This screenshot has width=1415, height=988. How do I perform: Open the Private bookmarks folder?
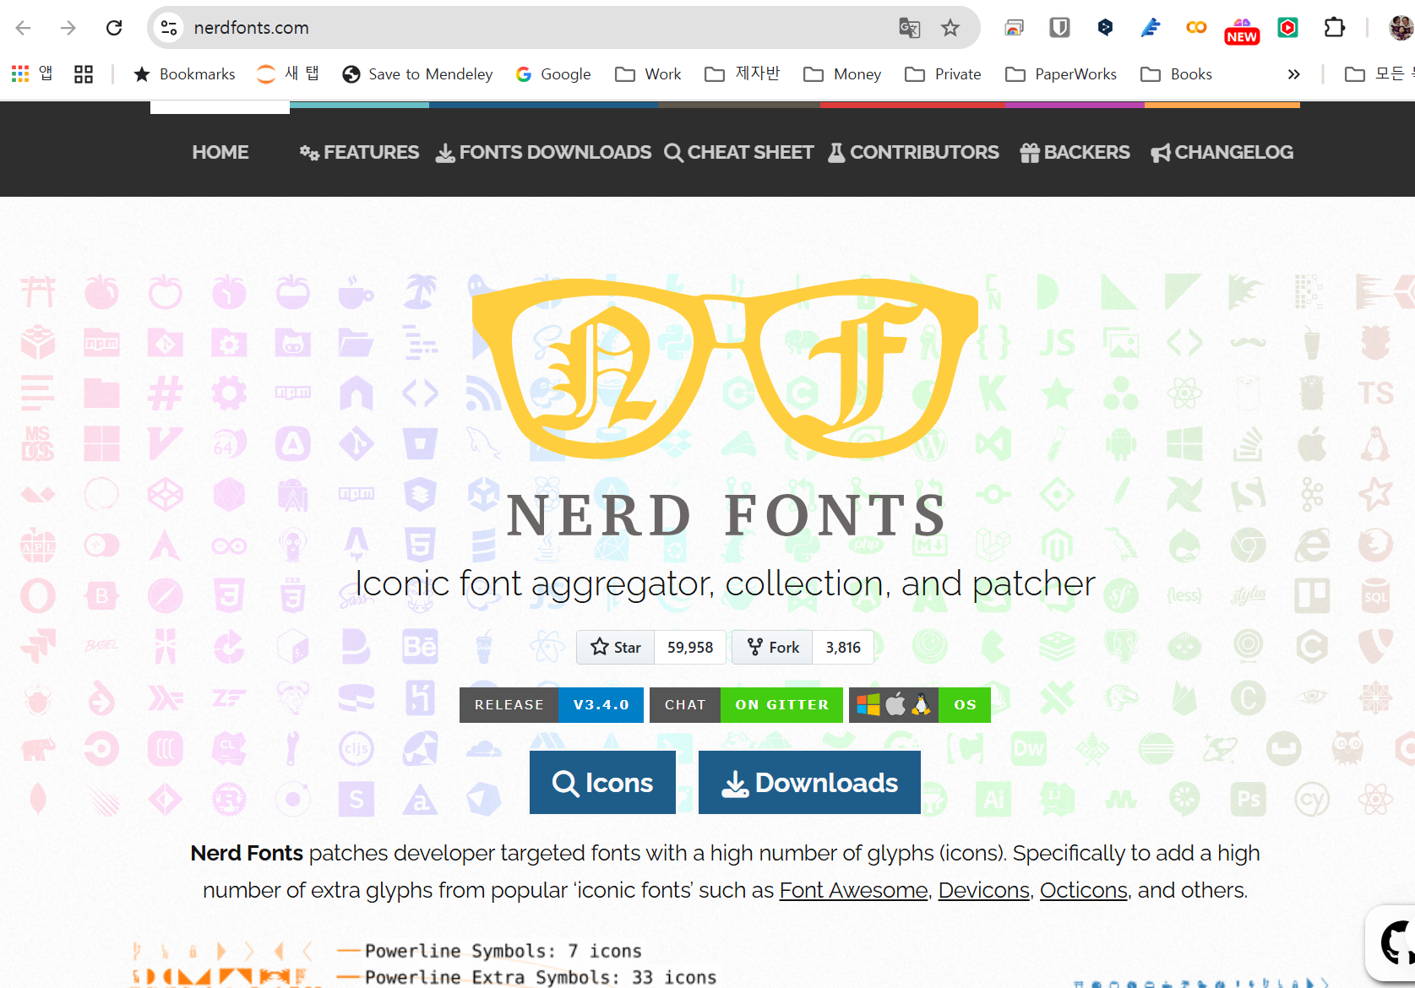[943, 74]
